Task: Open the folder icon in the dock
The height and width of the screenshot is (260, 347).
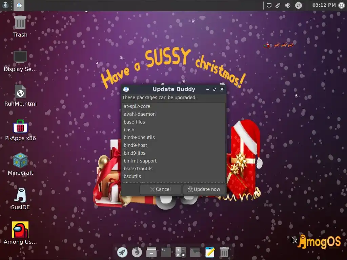Action: tap(195, 252)
